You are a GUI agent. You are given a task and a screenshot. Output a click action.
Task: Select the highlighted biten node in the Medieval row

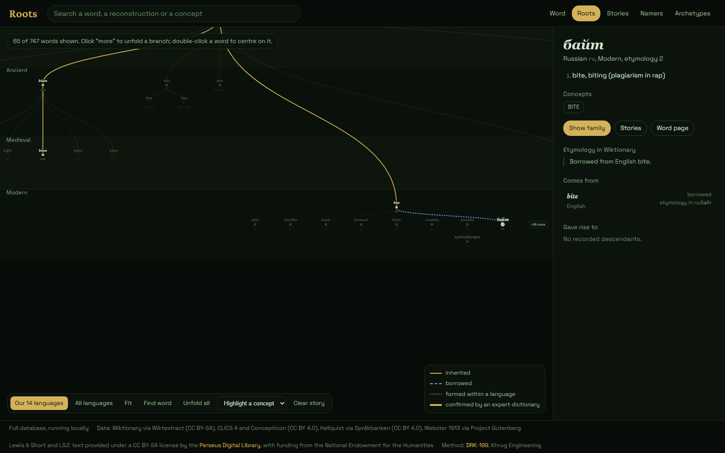(x=43, y=154)
